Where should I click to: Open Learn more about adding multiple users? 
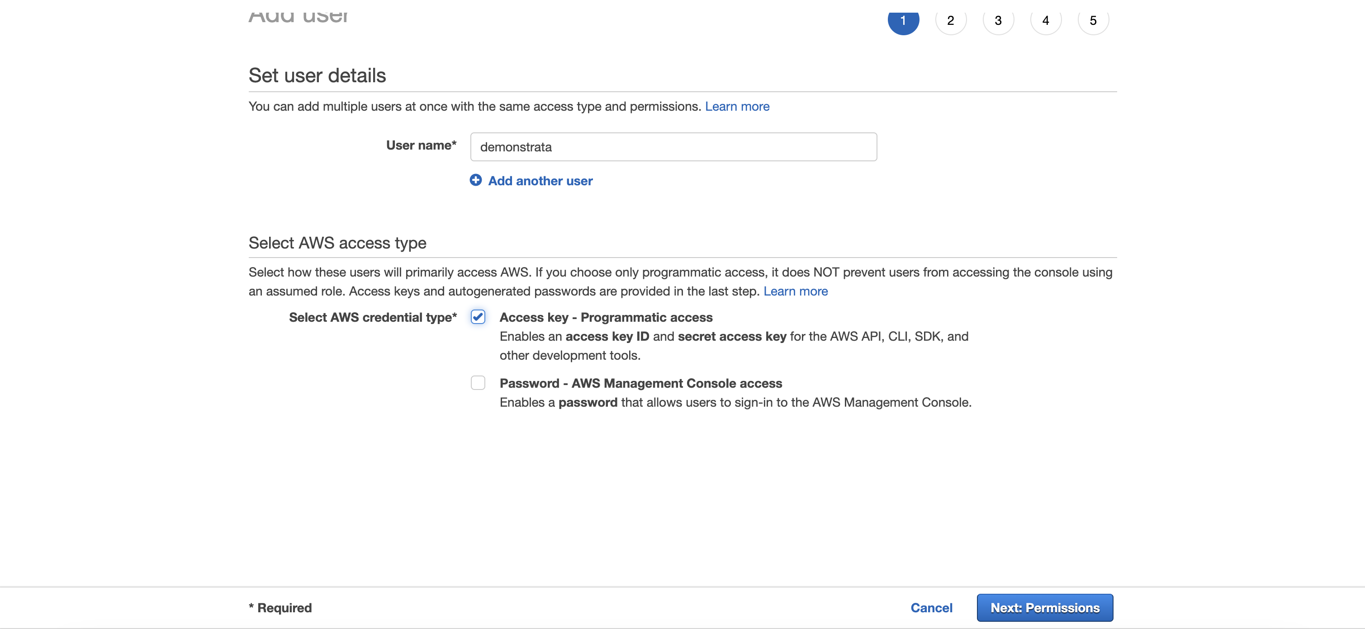click(x=737, y=106)
